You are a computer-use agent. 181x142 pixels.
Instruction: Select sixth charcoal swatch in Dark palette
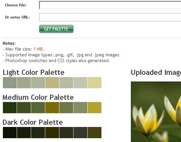pos(80,133)
